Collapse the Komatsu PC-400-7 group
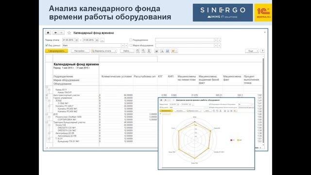Viewport: 311px width, 175px height. (49, 106)
